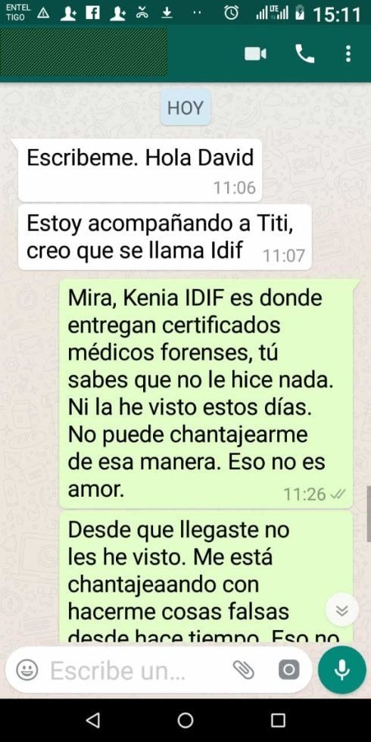This screenshot has width=371, height=742.
Task: Start a voice call
Action: (304, 54)
